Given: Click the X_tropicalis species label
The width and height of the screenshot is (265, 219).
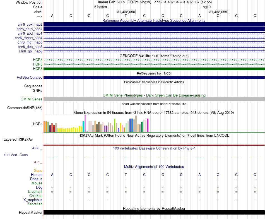Looking at the screenshot, I should 33,200.
